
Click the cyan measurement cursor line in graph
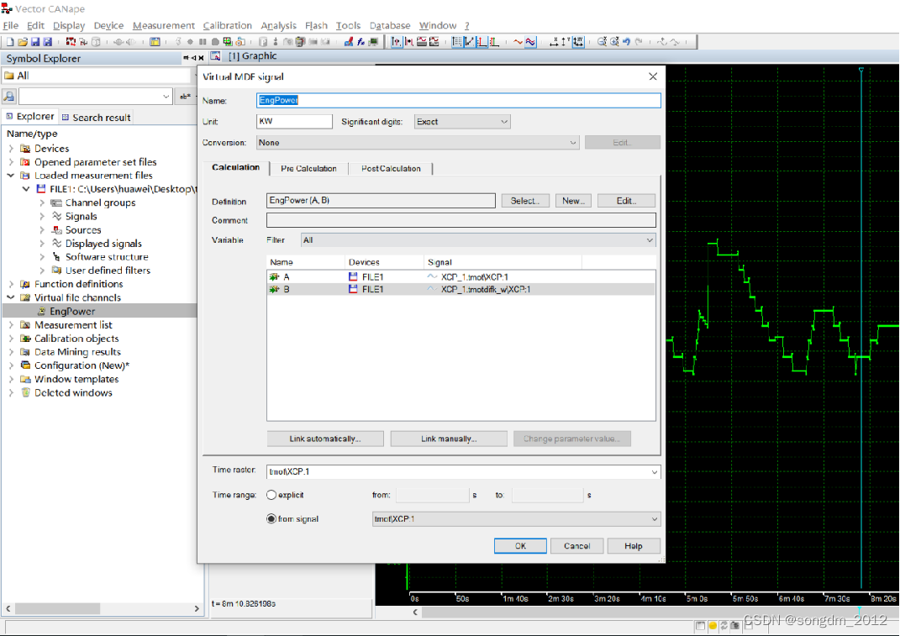[861, 327]
